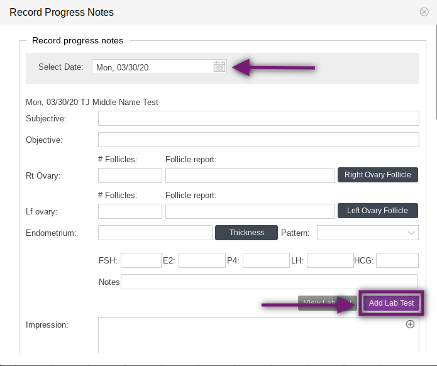The image size is (437, 366).
Task: Expand the Impression field plus icon
Action: [410, 324]
